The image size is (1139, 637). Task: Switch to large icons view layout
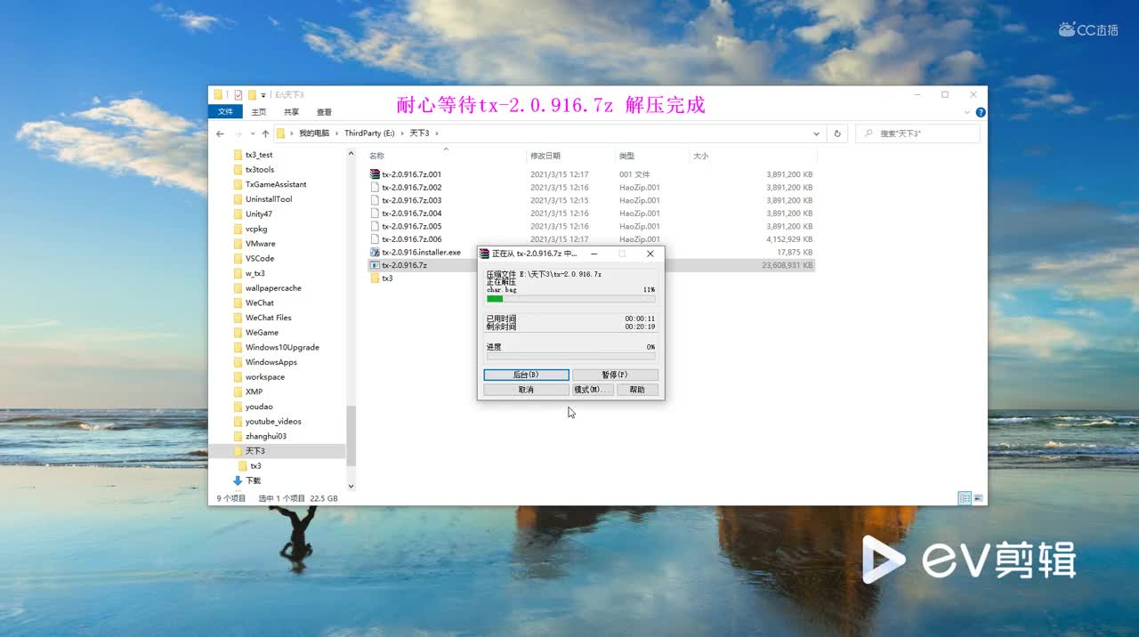click(x=978, y=498)
